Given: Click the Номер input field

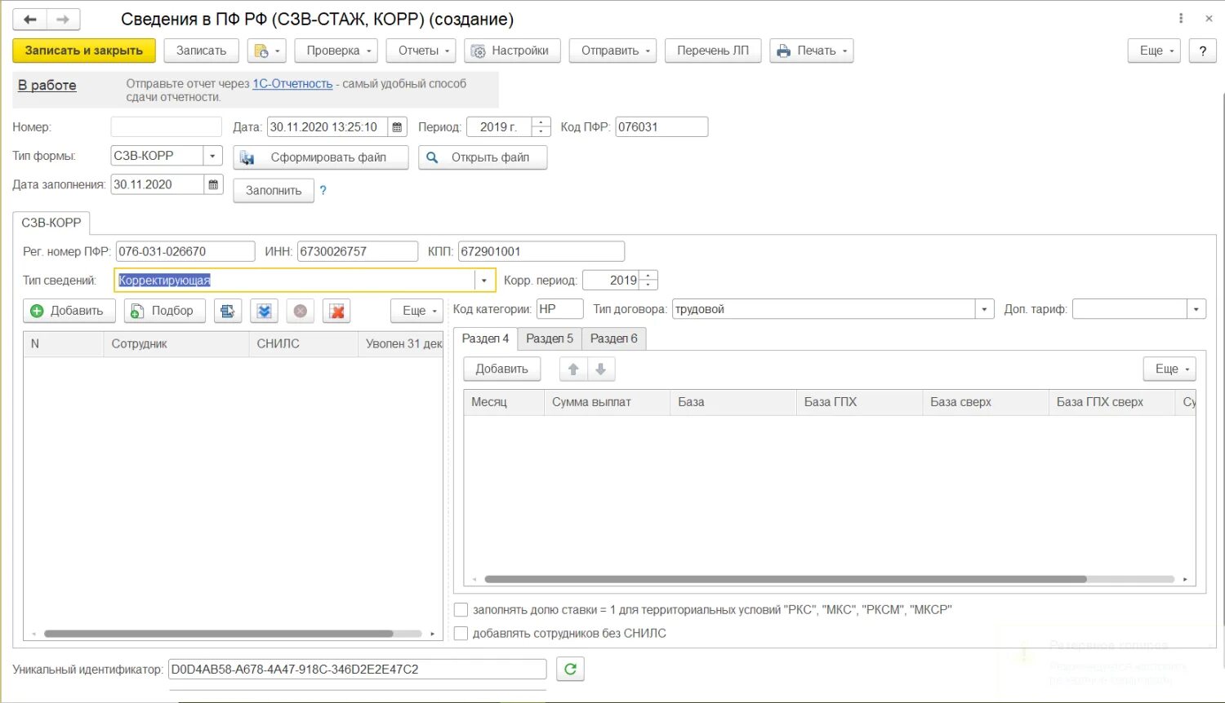Looking at the screenshot, I should (x=167, y=127).
